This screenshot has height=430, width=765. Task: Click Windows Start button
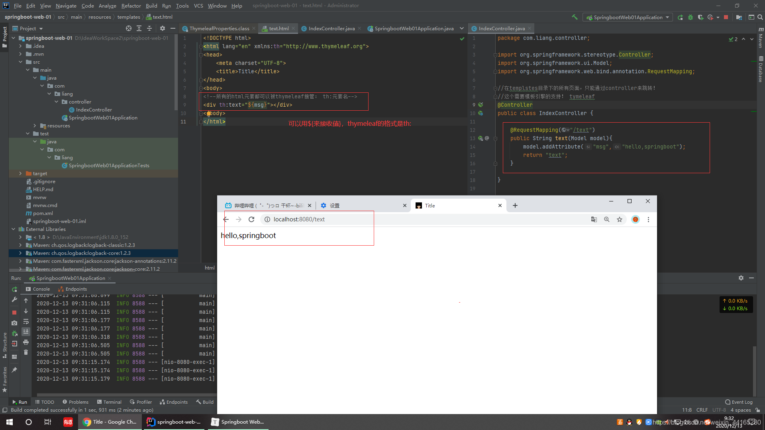[10, 422]
